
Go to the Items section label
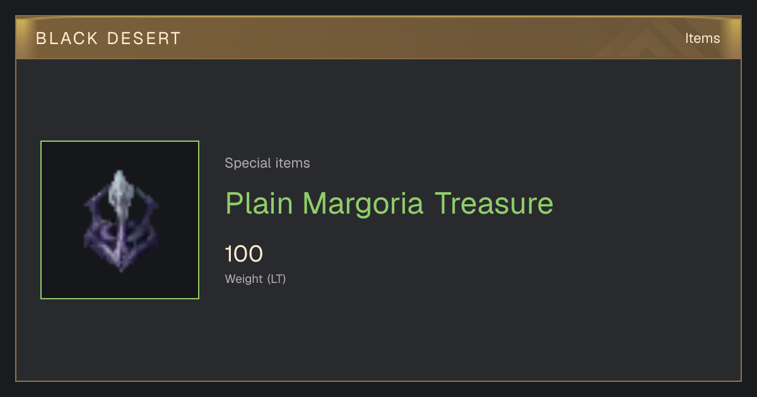[x=702, y=38]
